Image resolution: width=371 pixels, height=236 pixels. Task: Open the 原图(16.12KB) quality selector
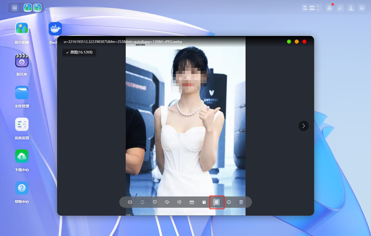pos(79,52)
